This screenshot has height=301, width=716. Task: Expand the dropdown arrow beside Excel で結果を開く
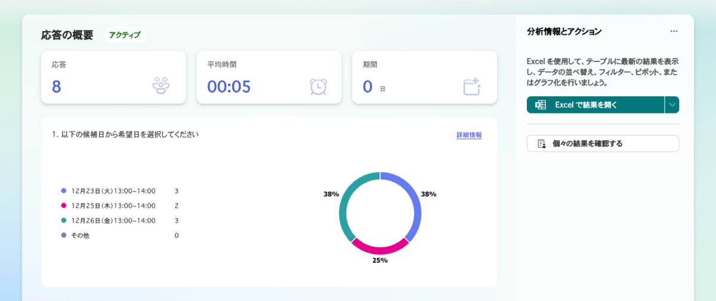[x=672, y=105]
